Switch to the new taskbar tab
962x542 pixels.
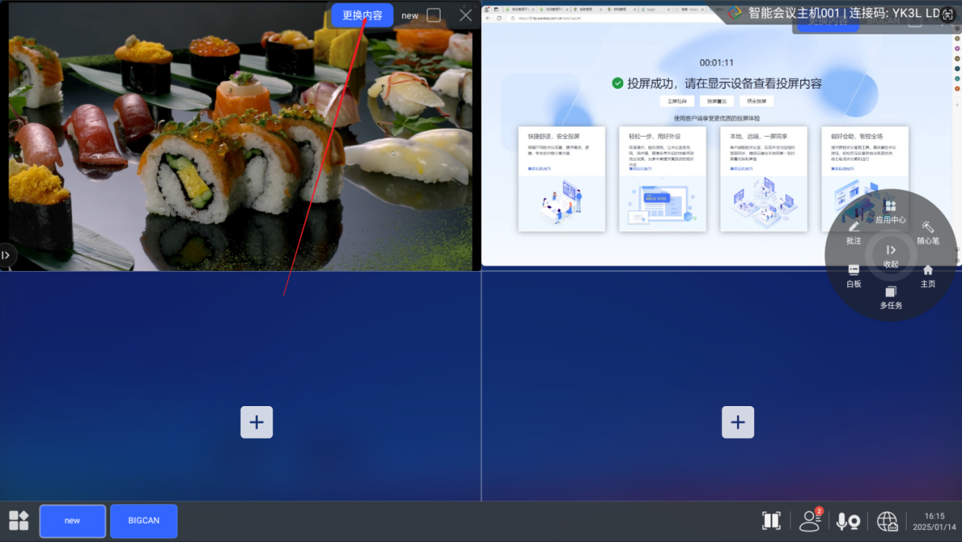[x=72, y=521]
